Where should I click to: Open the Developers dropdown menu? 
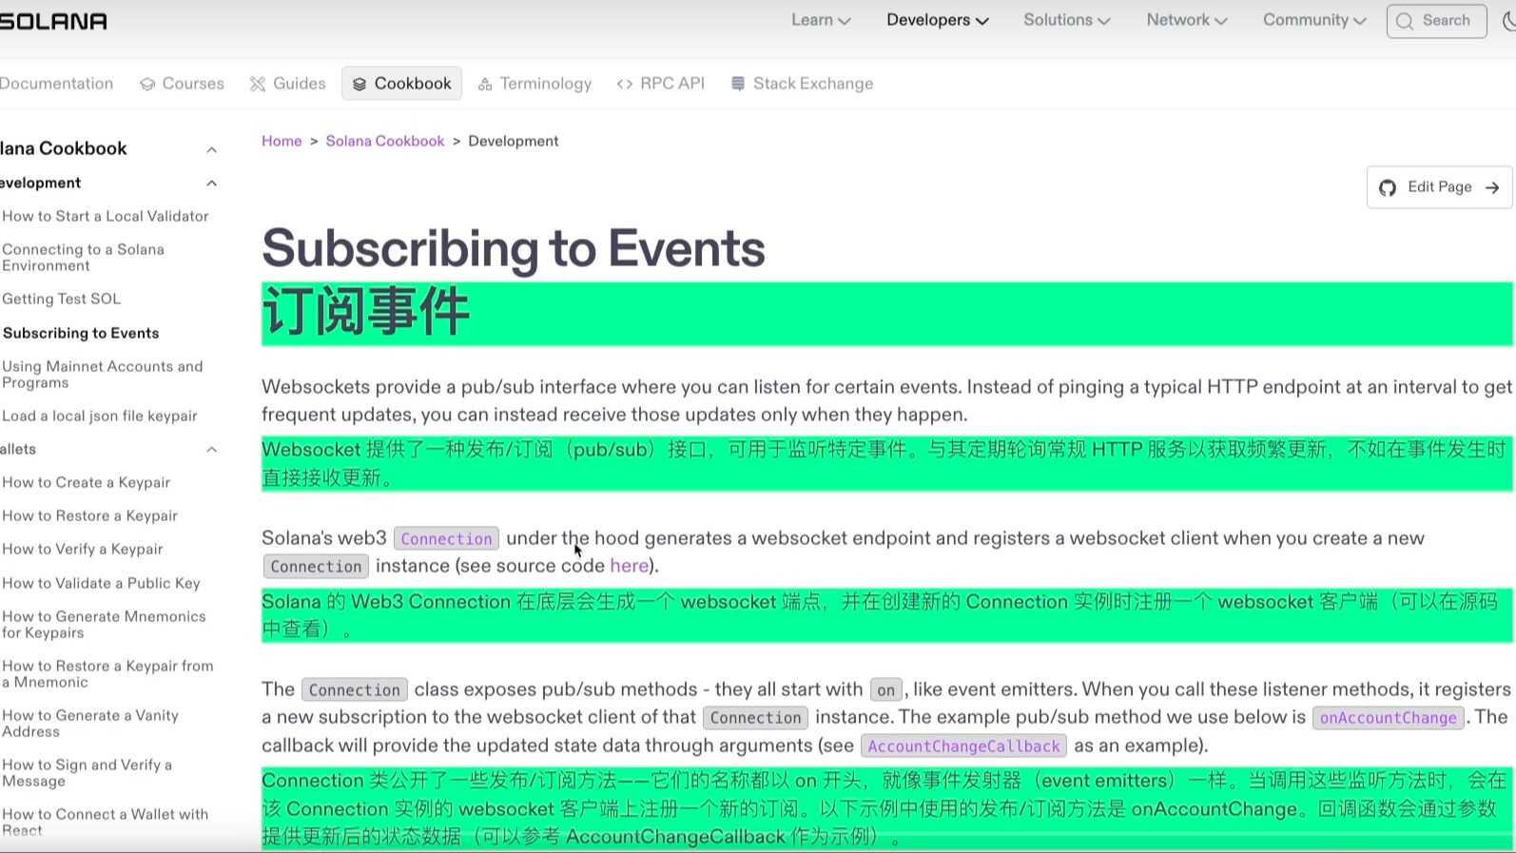tap(938, 20)
